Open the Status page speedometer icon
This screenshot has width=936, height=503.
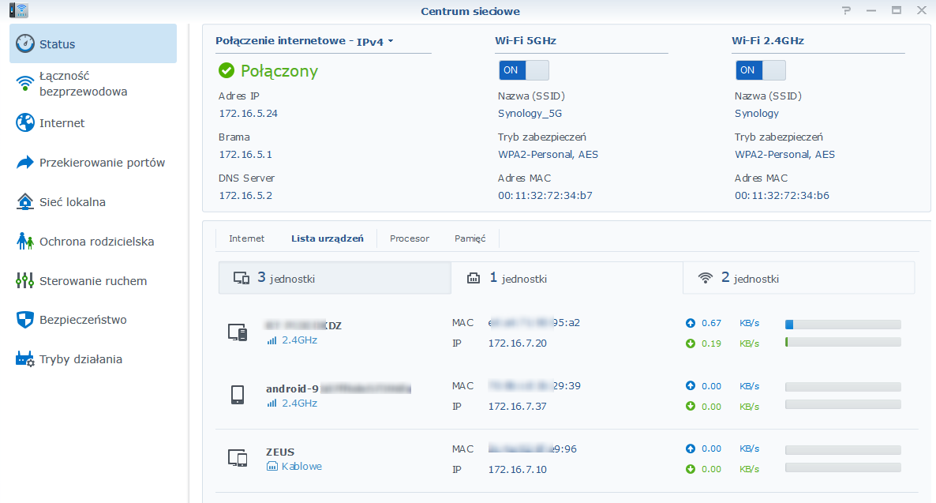[x=25, y=43]
